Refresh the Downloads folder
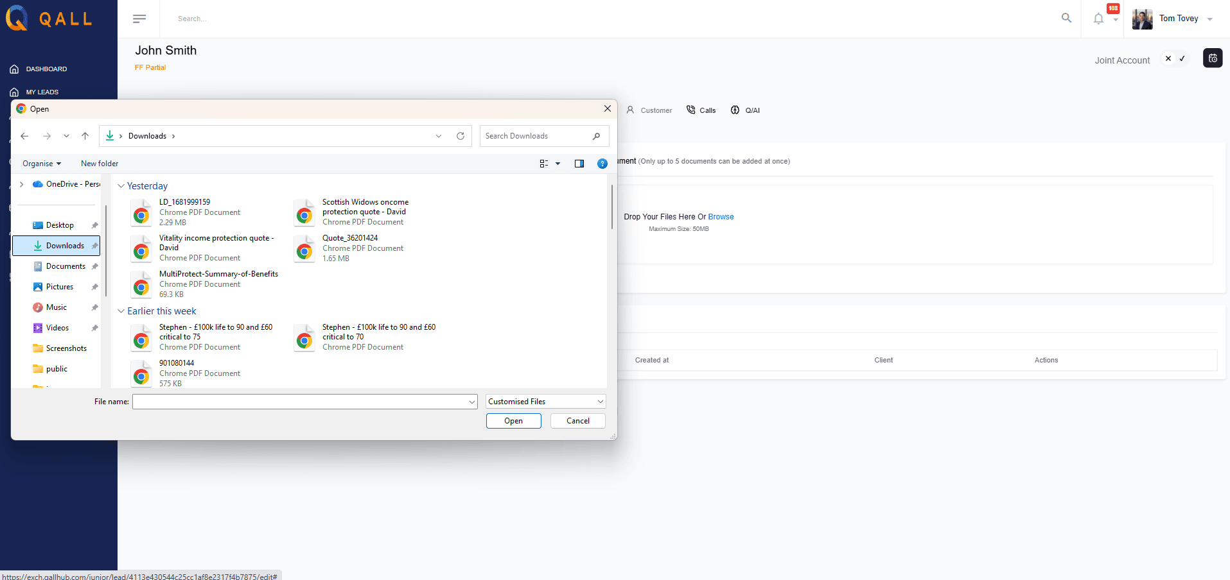The height and width of the screenshot is (580, 1230). tap(461, 136)
